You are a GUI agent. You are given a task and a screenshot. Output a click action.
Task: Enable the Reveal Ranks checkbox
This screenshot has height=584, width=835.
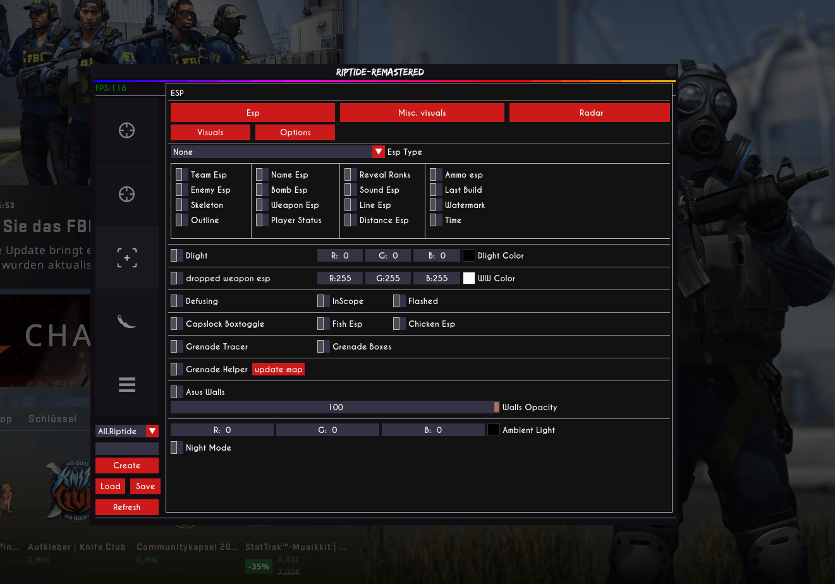[x=351, y=174]
